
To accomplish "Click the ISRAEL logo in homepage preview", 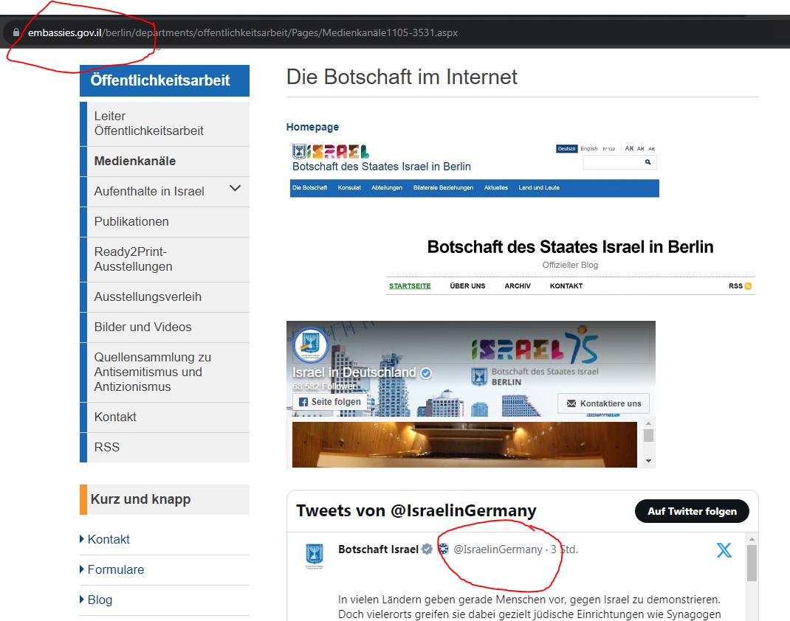I will (331, 151).
